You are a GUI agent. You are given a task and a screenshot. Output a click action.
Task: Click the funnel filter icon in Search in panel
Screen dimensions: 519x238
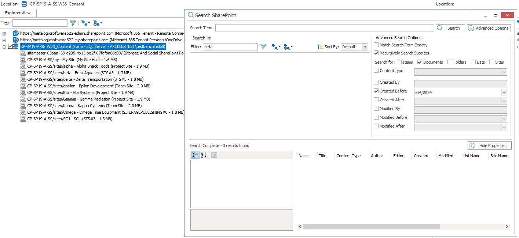tap(263, 47)
